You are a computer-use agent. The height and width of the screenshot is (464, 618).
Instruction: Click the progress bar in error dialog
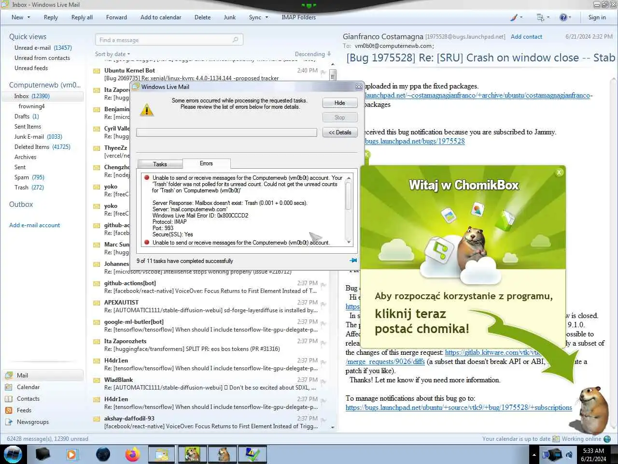point(226,132)
